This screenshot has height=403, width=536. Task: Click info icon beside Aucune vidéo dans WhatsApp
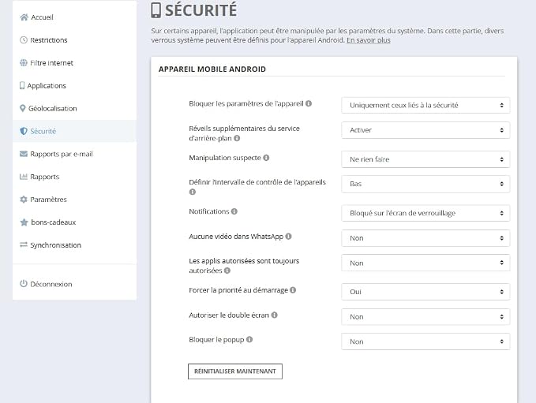[288, 237]
